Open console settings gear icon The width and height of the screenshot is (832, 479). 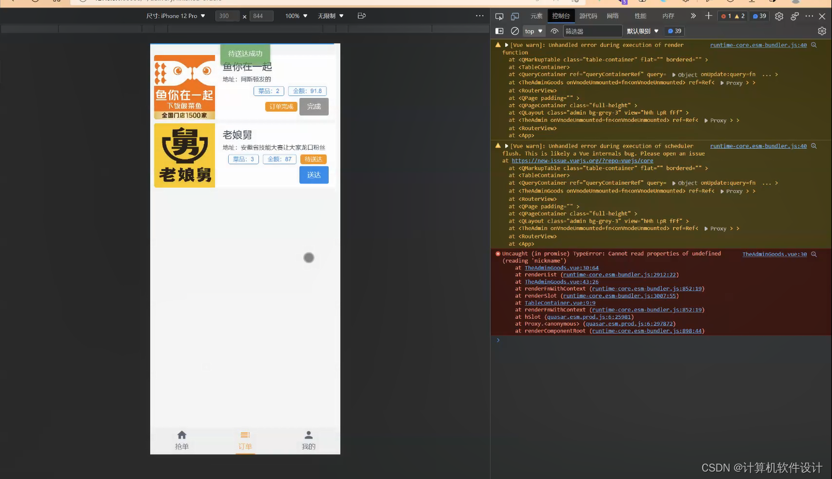pyautogui.click(x=822, y=31)
